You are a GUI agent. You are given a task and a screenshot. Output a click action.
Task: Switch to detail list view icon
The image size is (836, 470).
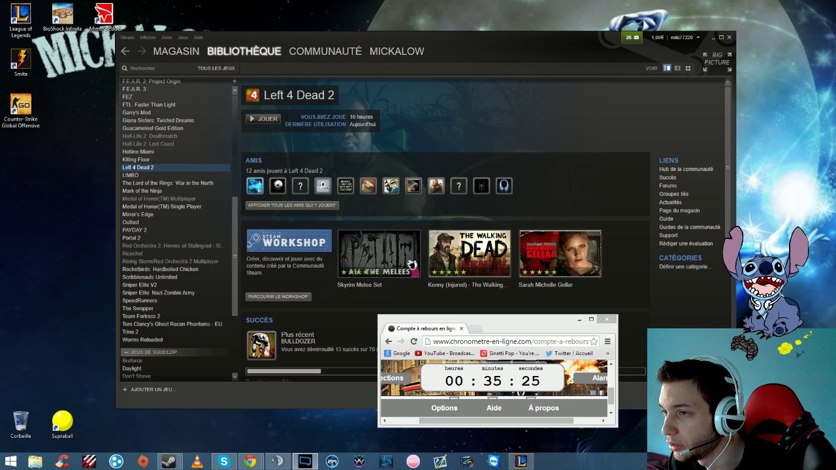[x=667, y=68]
